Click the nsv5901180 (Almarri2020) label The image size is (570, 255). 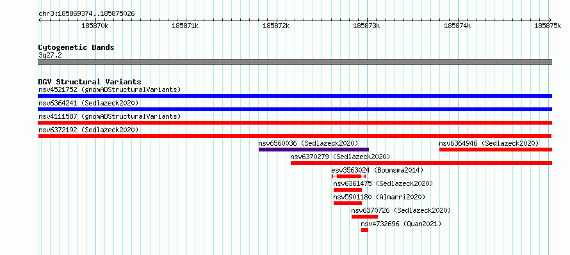pos(379,197)
